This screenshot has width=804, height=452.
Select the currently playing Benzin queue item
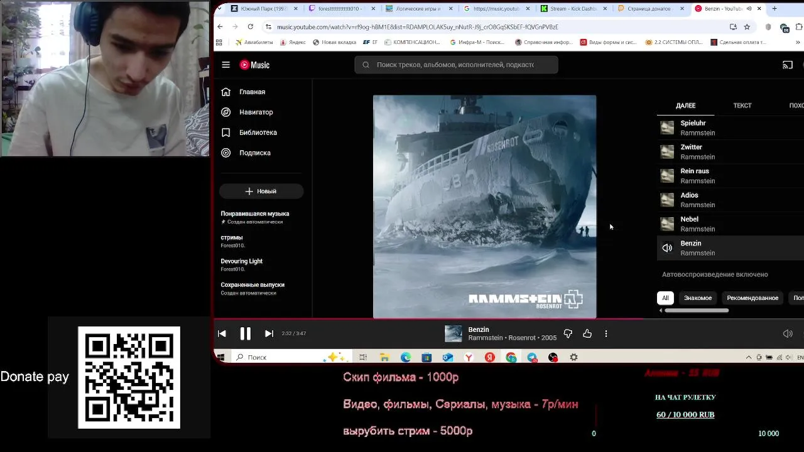click(x=731, y=248)
